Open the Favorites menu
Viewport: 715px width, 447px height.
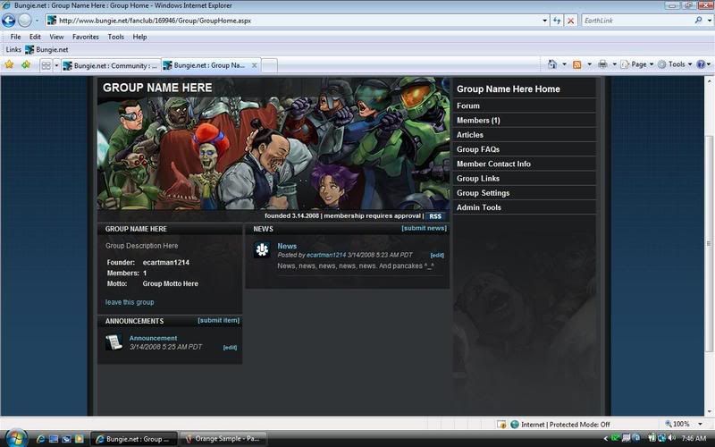(x=86, y=37)
